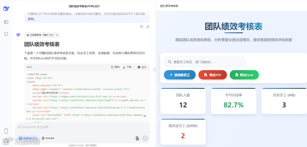This screenshot has height=147, width=307.
Task: Click the DeepSeek avatar beside the reply
Action: [x=18, y=35]
